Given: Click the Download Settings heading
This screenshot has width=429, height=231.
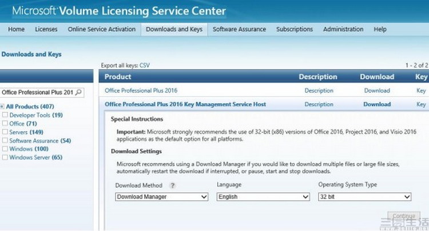Looking at the screenshot, I should [136, 151].
